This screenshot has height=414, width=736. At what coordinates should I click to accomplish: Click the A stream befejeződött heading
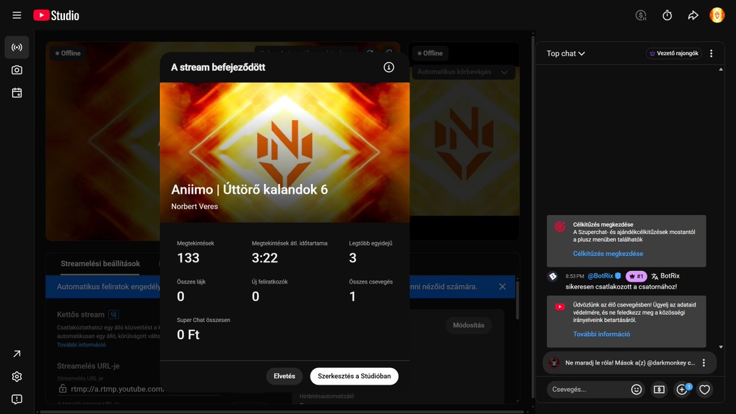click(x=218, y=67)
